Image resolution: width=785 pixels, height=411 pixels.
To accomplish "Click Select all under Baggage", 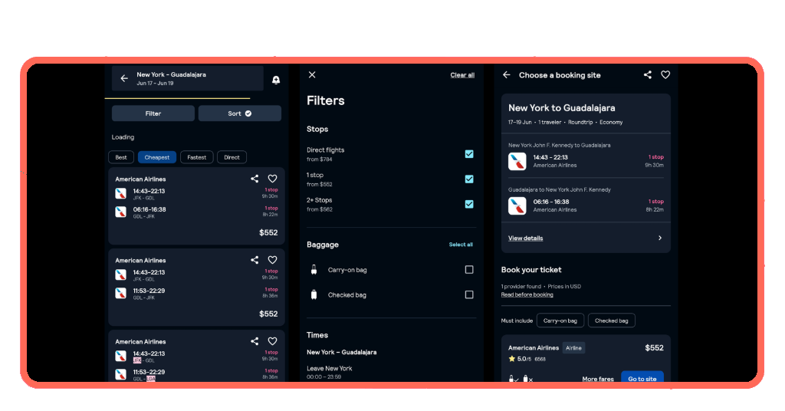I will point(461,245).
